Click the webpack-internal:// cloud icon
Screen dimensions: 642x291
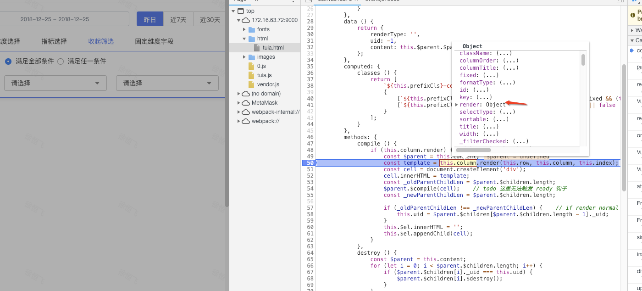click(246, 112)
